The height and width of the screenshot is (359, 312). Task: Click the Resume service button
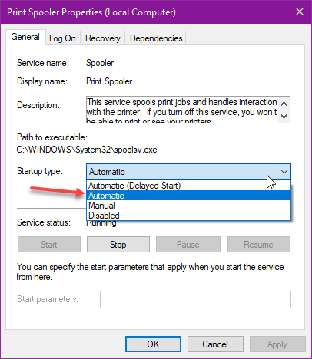pos(259,245)
